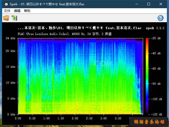The width and height of the screenshot is (169, 127).
Task: Click the dB color scale bar
Action: (147, 76)
